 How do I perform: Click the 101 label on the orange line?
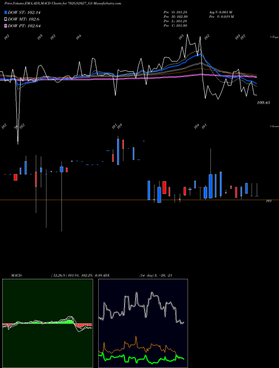(x=268, y=201)
